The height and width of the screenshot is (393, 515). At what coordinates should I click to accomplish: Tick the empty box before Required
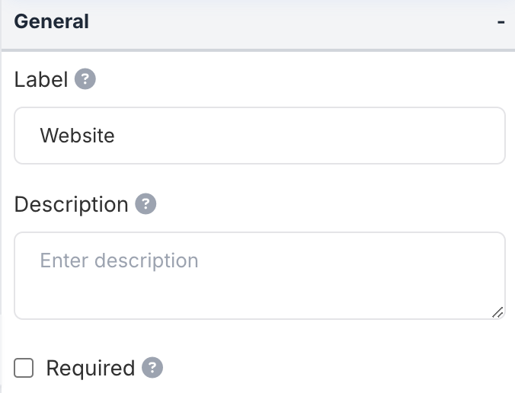[24, 369]
